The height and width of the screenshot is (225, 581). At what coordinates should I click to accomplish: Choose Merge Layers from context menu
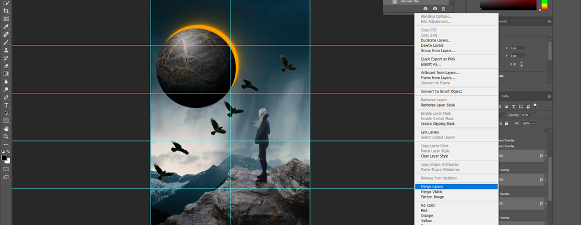pos(456,187)
